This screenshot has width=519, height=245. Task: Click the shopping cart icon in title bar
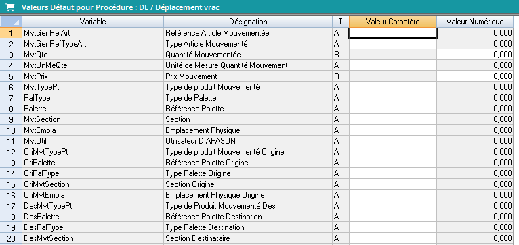pyautogui.click(x=11, y=7)
